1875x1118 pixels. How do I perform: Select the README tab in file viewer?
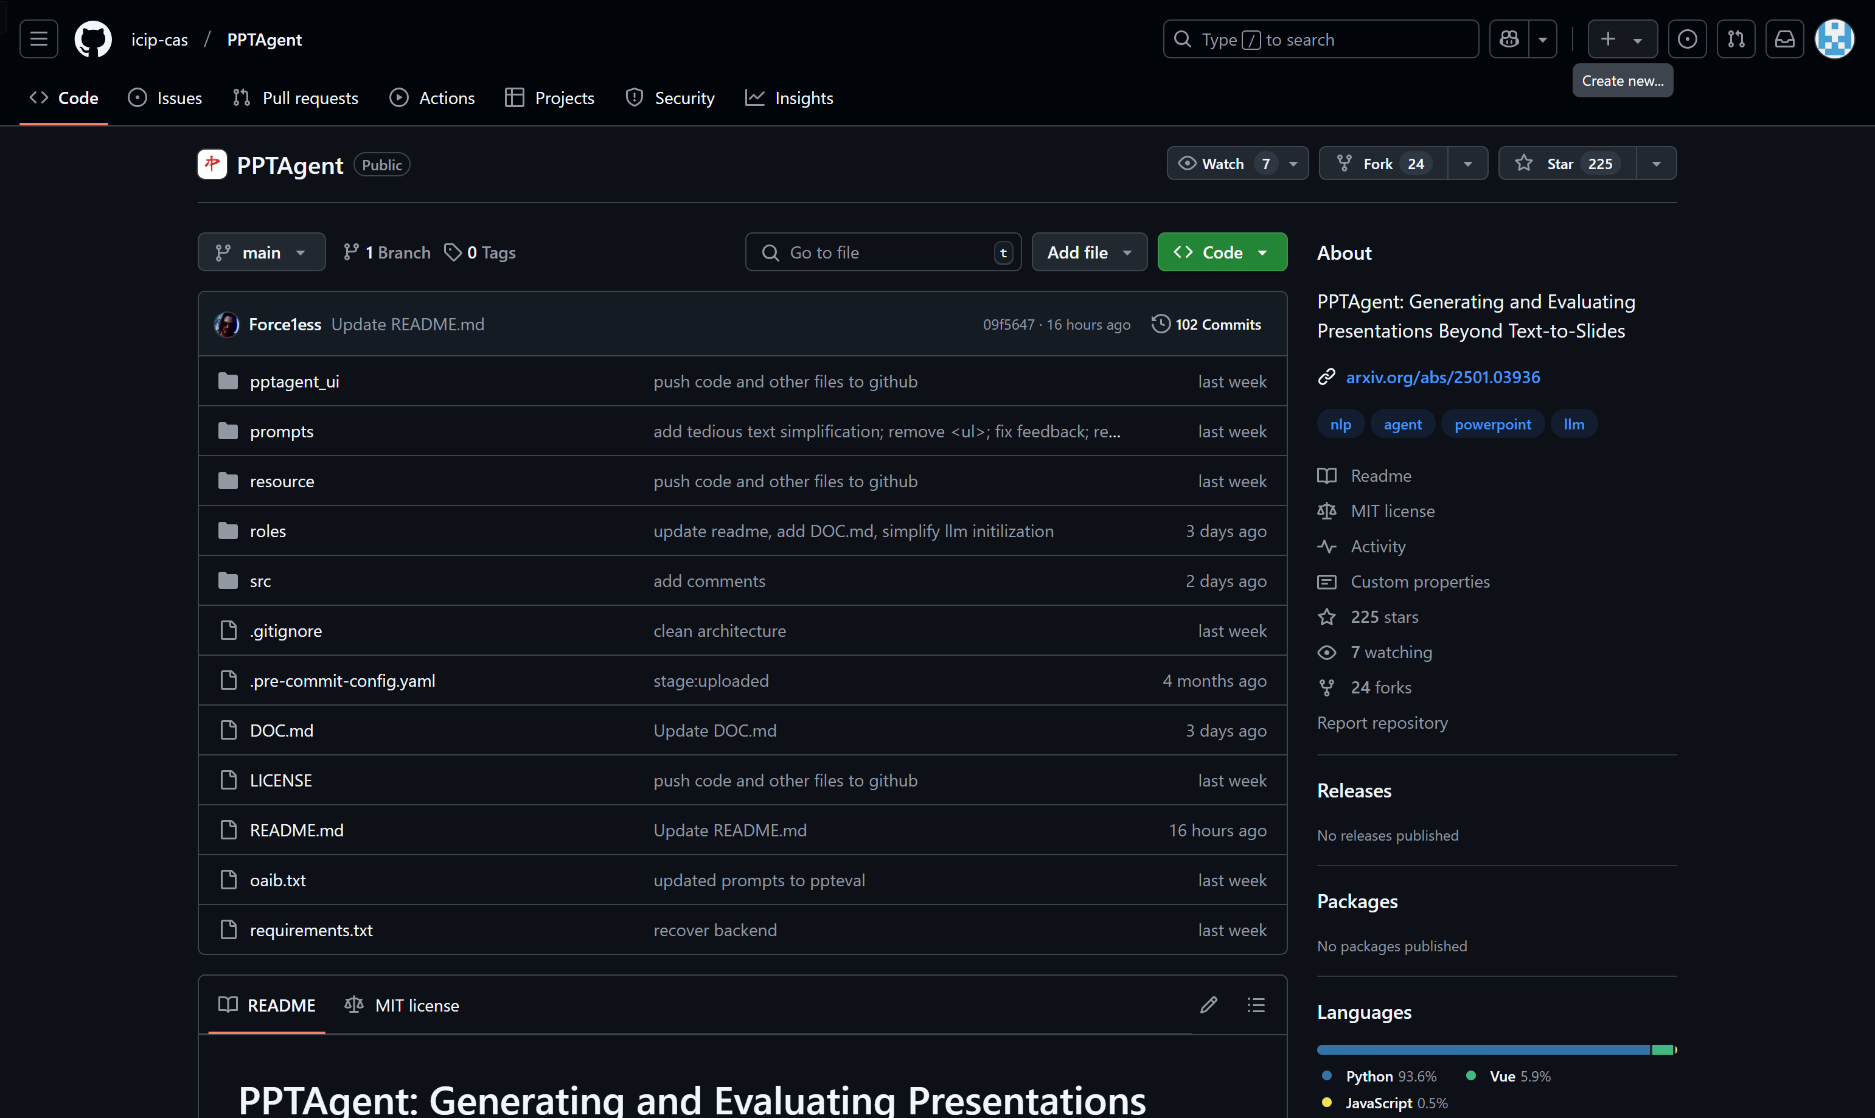[x=266, y=1005]
